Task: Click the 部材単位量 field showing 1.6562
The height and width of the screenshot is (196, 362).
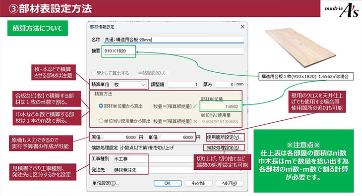Action: [x=220, y=106]
